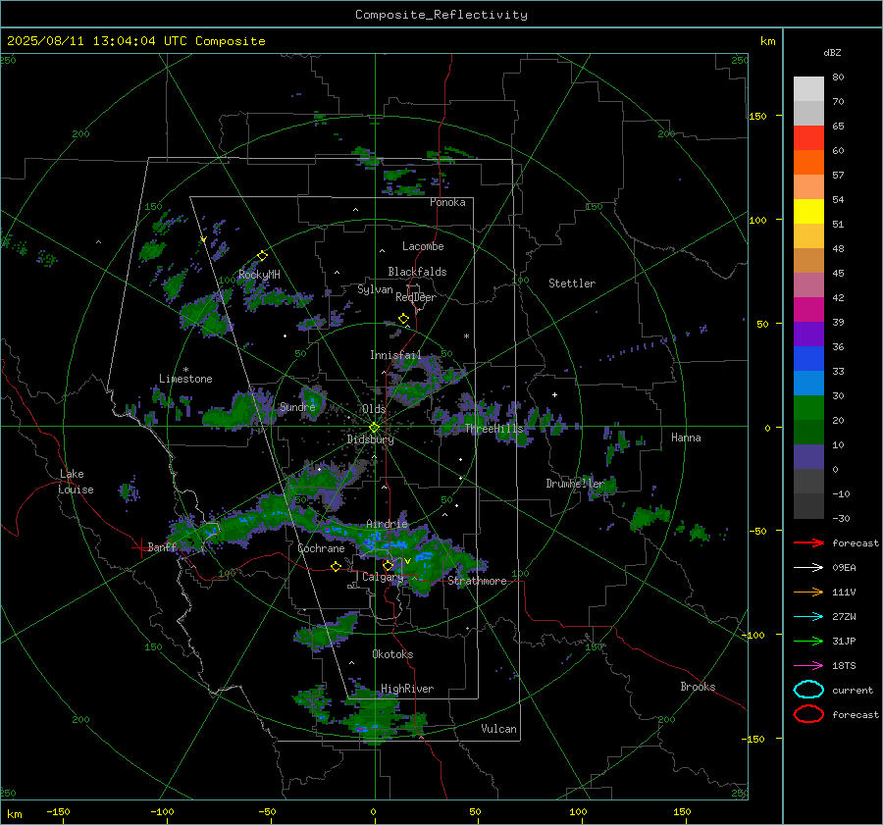Click the 'Airdrie' map label

click(x=387, y=524)
